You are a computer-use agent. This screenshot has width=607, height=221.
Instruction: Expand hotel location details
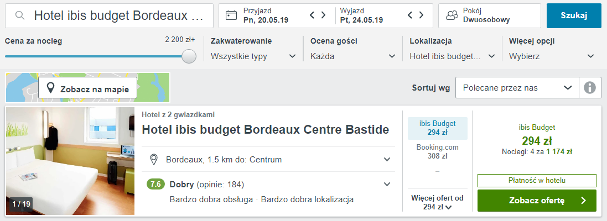(x=387, y=160)
